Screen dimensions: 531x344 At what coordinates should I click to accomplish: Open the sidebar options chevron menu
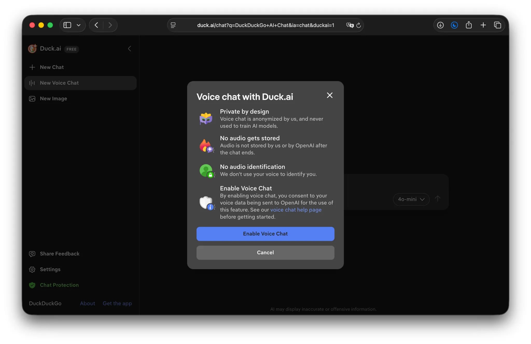pyautogui.click(x=79, y=25)
